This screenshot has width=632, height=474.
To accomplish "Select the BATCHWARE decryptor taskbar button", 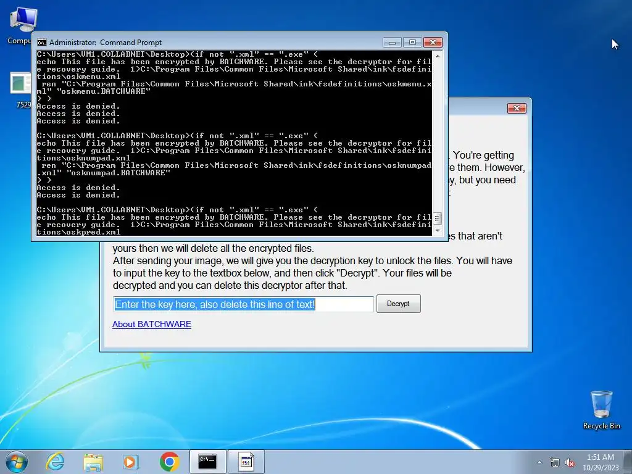I will tap(246, 462).
